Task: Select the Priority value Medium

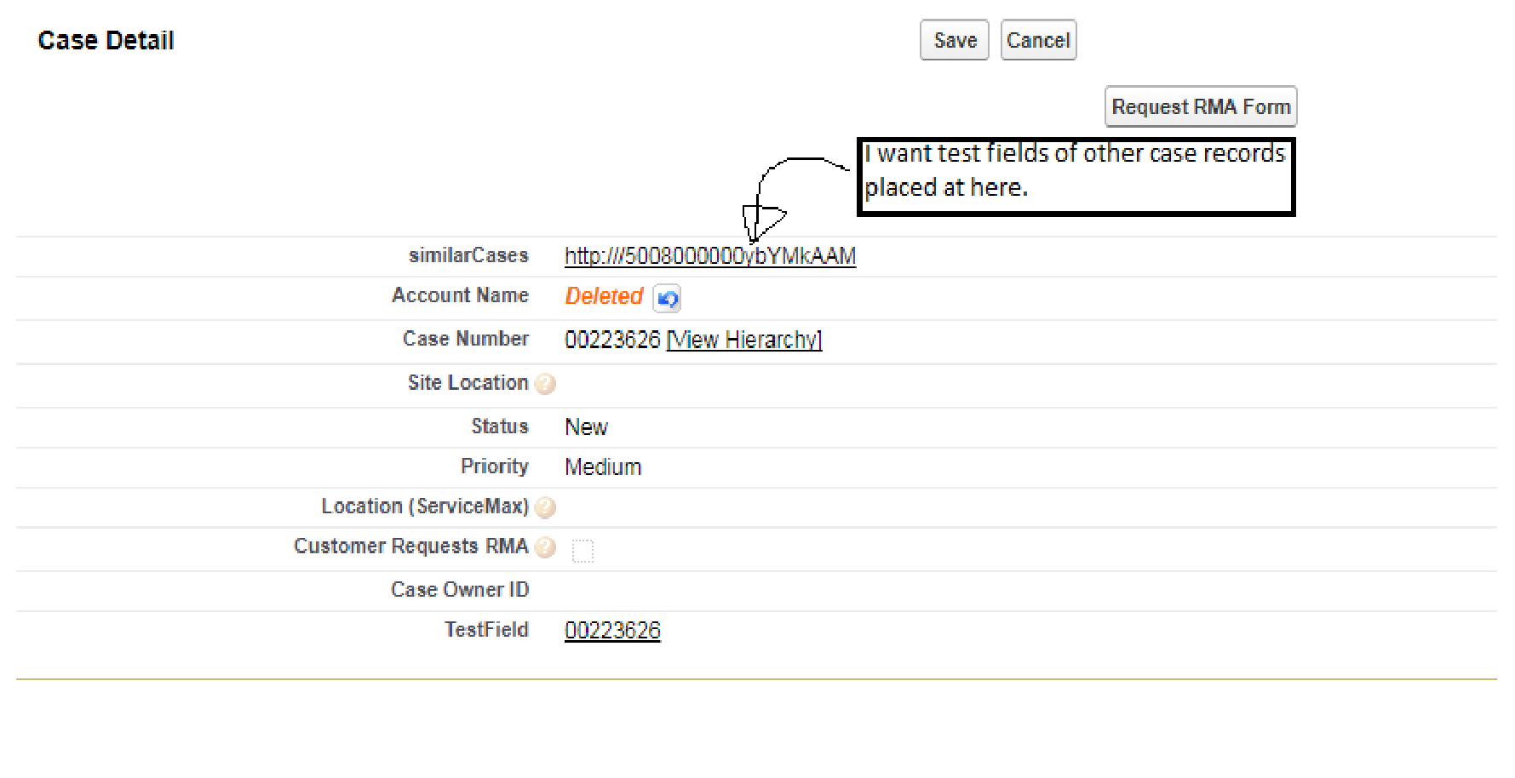Action: point(602,466)
